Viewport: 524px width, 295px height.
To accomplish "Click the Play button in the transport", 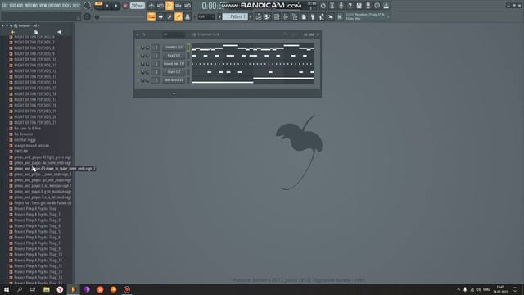I will 107,6.
